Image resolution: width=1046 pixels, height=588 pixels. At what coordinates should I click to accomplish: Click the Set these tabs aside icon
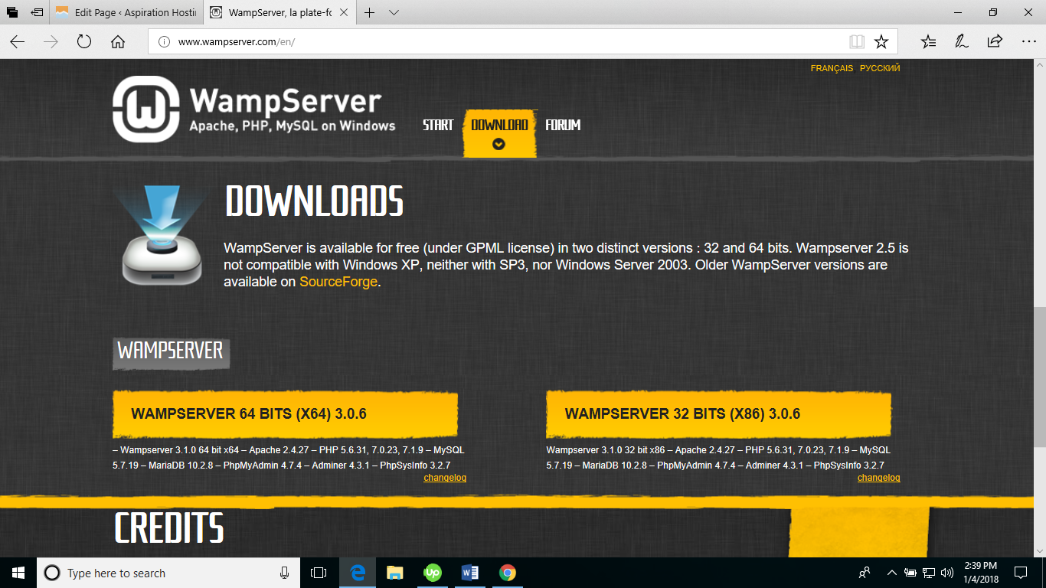(x=37, y=12)
